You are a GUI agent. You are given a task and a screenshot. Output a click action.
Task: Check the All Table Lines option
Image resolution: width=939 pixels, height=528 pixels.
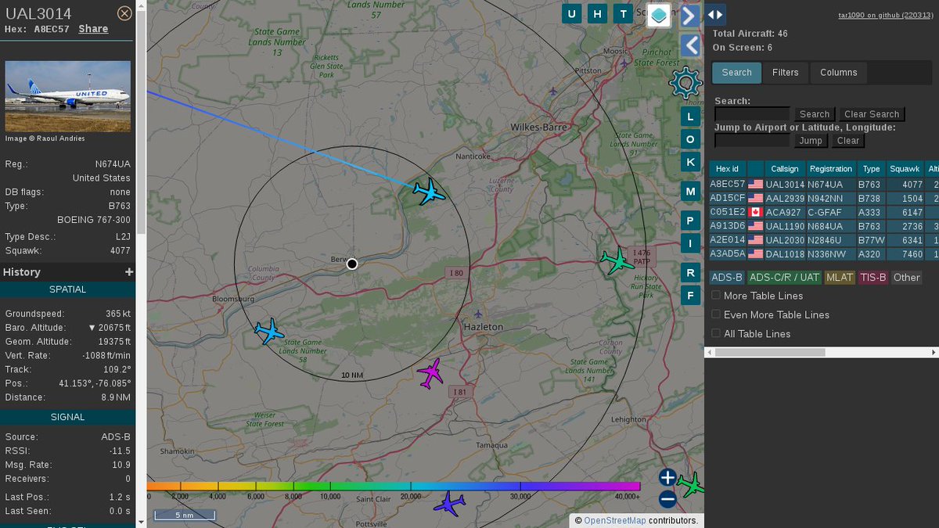click(x=715, y=333)
